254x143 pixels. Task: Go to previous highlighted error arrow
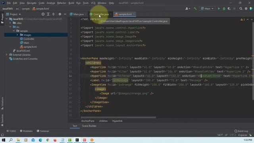tap(248, 19)
